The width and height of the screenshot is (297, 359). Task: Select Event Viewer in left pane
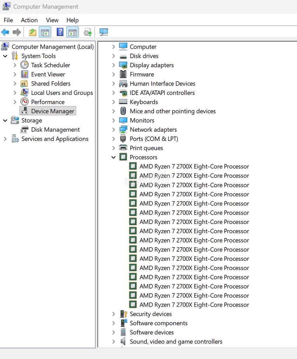point(48,74)
